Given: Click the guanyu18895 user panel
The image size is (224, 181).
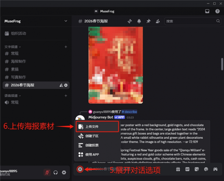Looking at the screenshot, I should [9, 172].
